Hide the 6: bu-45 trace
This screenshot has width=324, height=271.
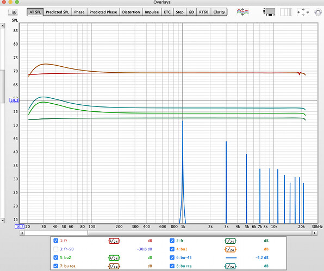coord(172,257)
